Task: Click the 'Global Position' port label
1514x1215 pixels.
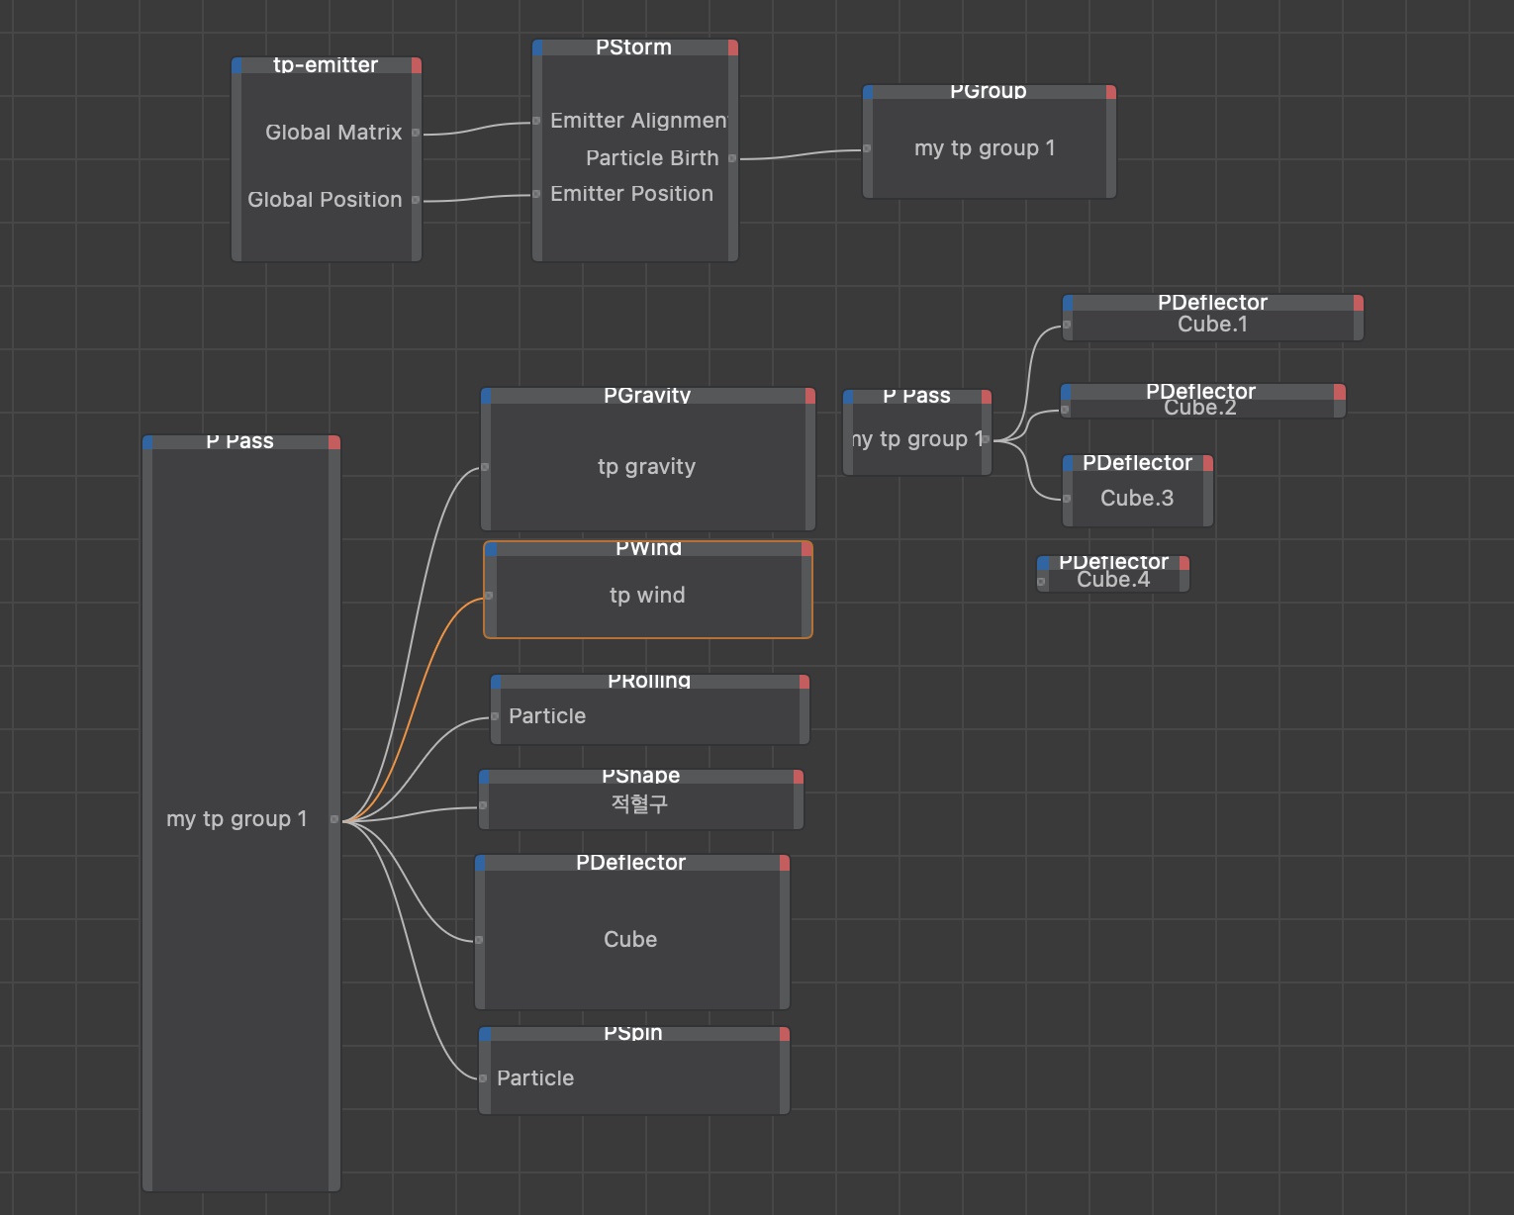Action: (325, 200)
